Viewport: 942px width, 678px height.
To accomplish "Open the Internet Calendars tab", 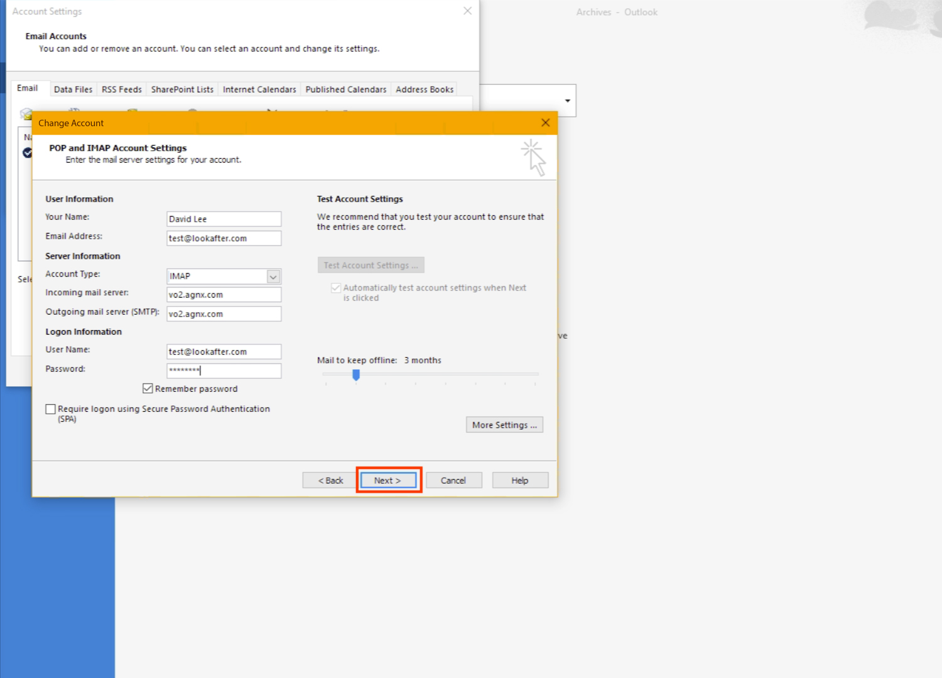I will tap(259, 90).
